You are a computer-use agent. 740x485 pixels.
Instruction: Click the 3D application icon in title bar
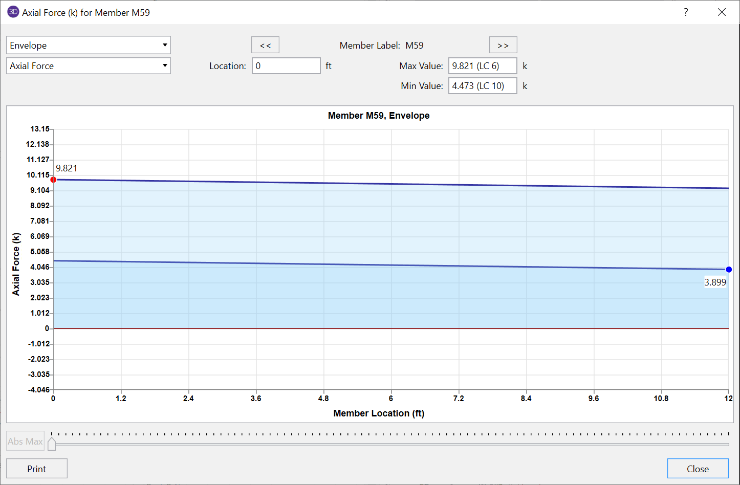[13, 12]
